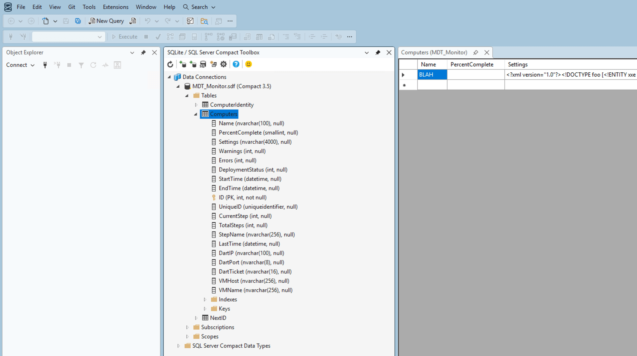The image size is (637, 356).
Task: Click the New Query button
Action: pyautogui.click(x=106, y=21)
